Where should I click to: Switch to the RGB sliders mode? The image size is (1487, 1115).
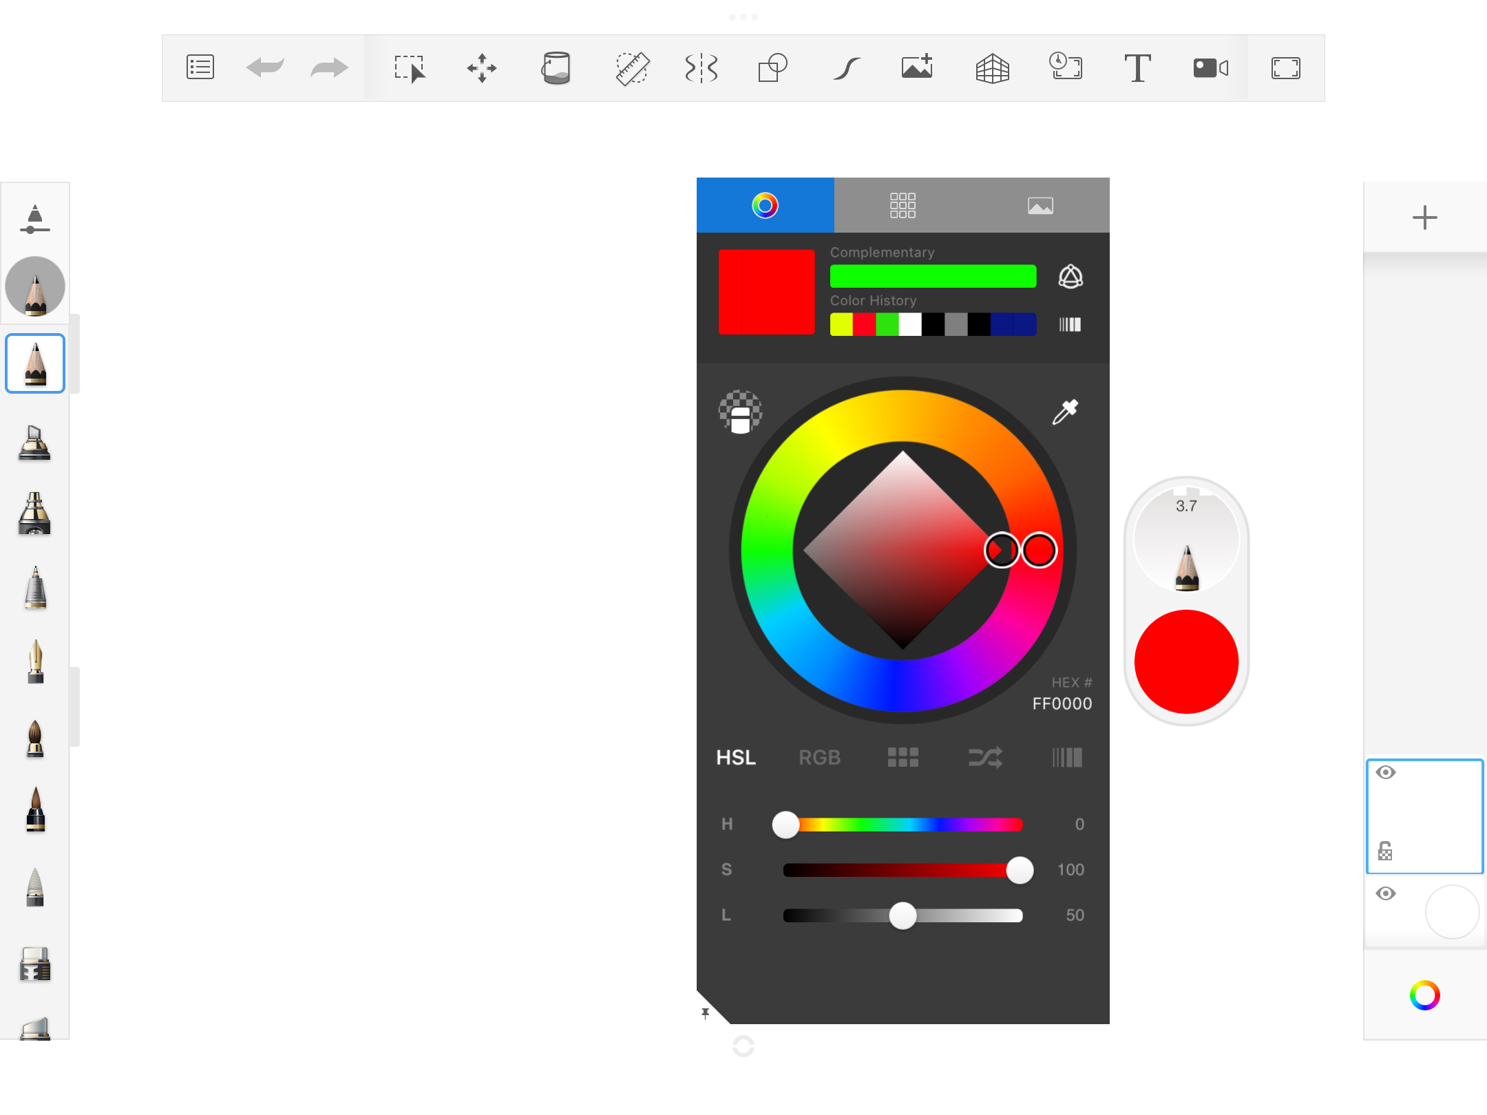[x=819, y=758]
